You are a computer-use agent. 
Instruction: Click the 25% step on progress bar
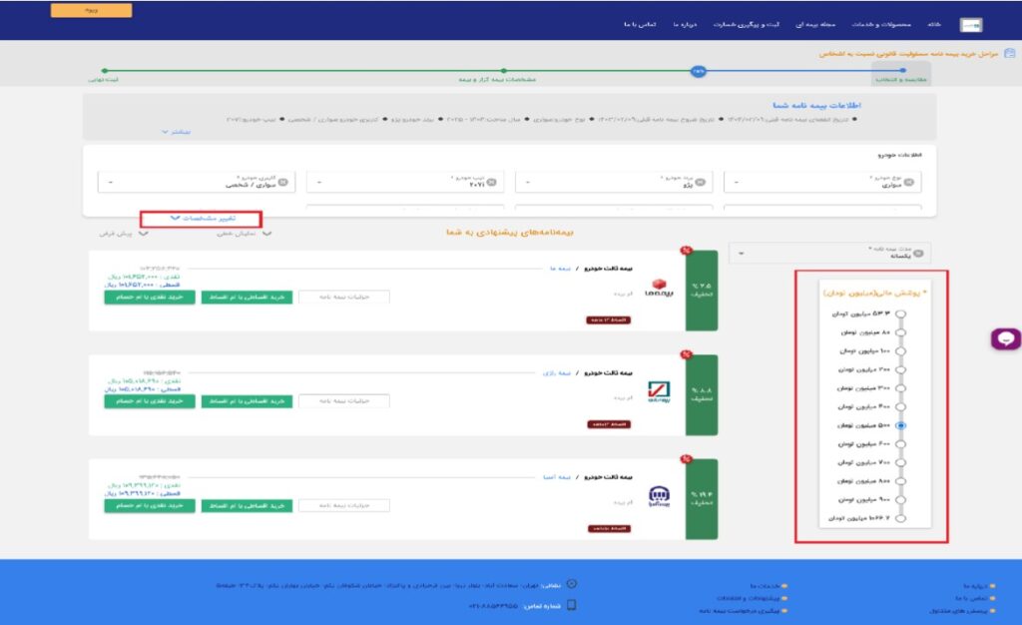tap(699, 72)
